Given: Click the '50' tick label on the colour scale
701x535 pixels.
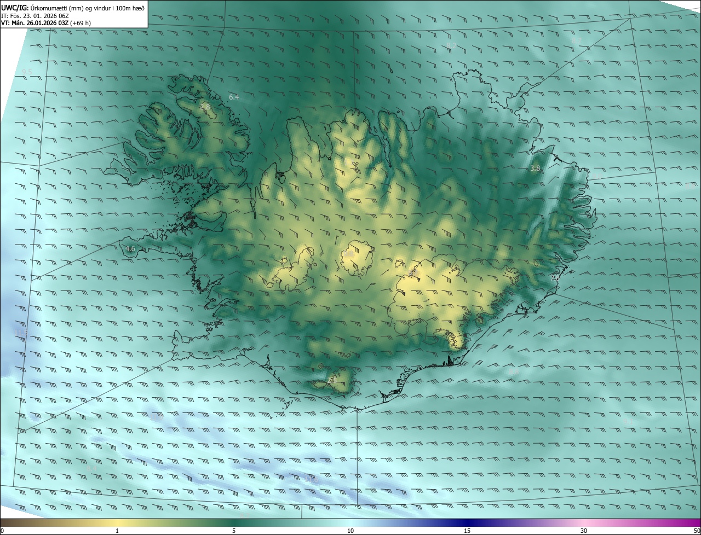Looking at the screenshot, I should [x=697, y=531].
